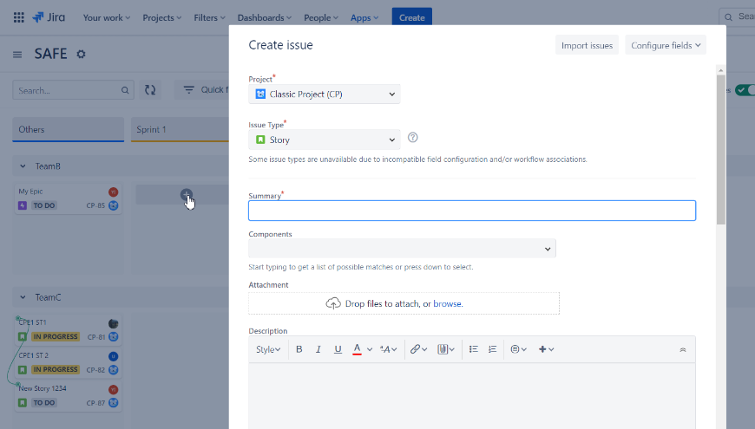Viewport: 755px width, 429px height.
Task: Click the epic type icon on CP-85
Action: click(23, 205)
